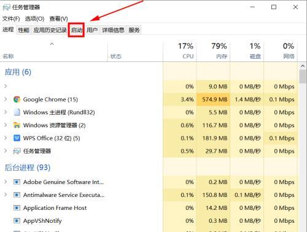The width and height of the screenshot is (307, 232).
Task: Click the 1.4 MB/秒 disk cell
Action: pos(247,99)
